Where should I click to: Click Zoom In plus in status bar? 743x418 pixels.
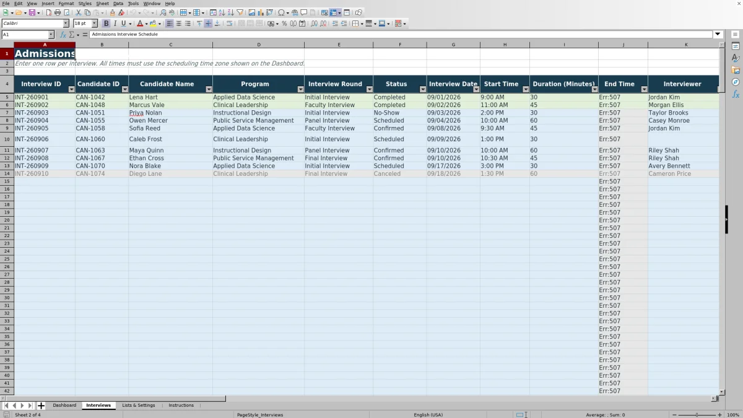(719, 415)
